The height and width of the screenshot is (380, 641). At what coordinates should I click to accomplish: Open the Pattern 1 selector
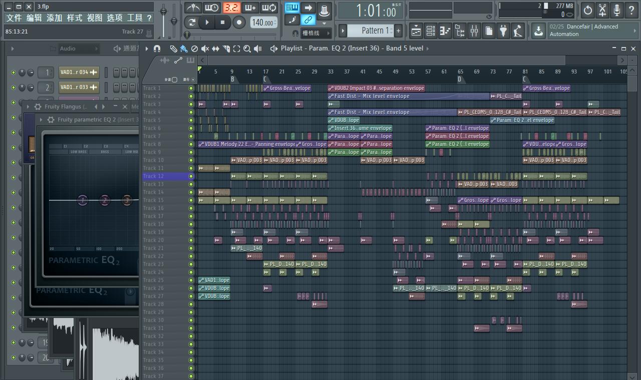(372, 30)
